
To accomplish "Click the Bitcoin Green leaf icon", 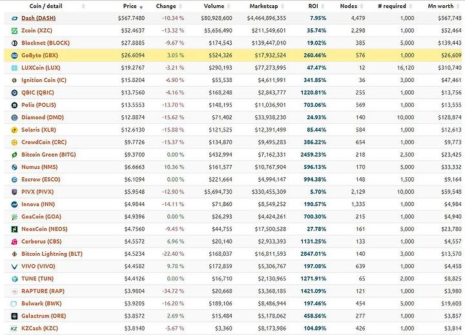I will [14, 155].
